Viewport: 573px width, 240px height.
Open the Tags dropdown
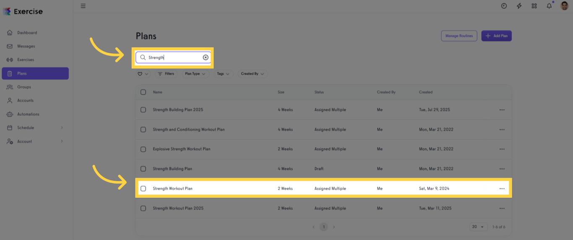(x=223, y=74)
